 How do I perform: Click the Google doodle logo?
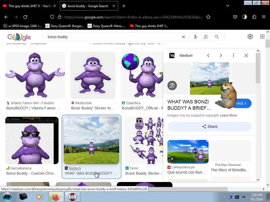(19, 37)
